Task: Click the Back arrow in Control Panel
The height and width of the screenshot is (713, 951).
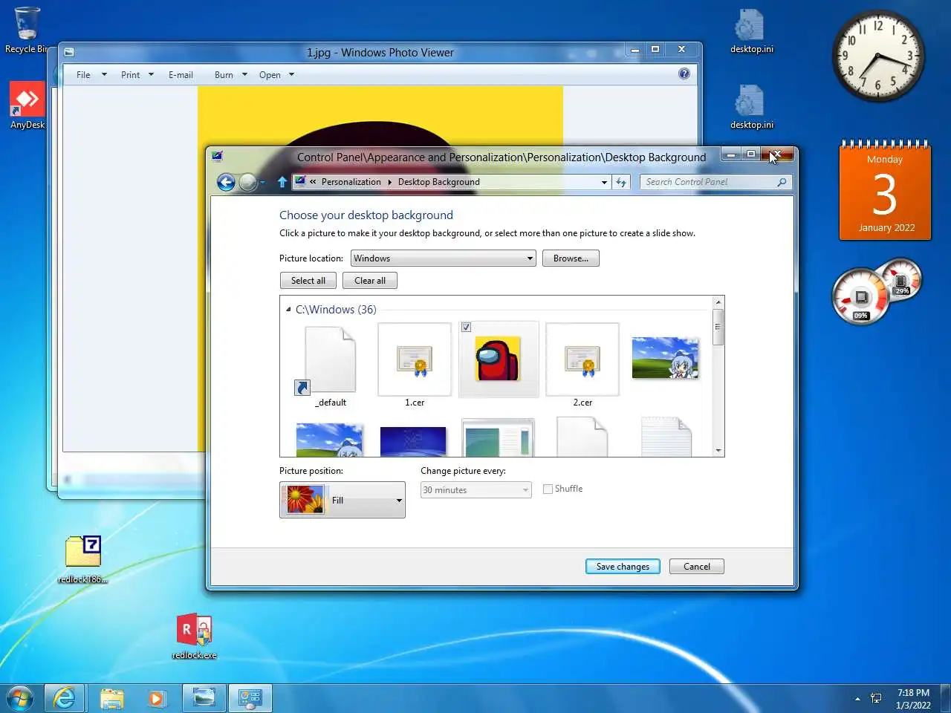Action: click(x=226, y=182)
